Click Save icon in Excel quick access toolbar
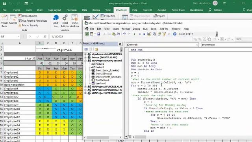The height and width of the screenshot is (142, 252). tap(4, 3)
